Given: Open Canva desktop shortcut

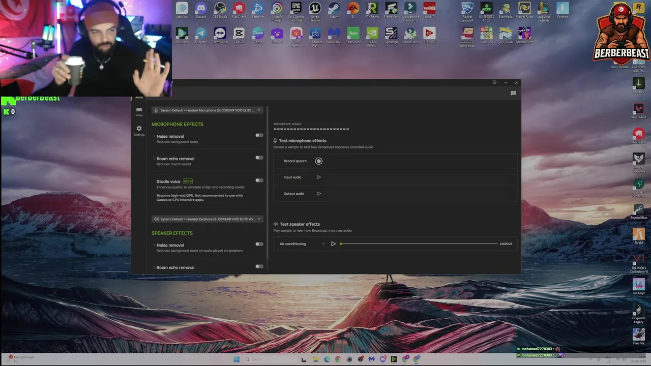Looking at the screenshot, I should pos(258,36).
